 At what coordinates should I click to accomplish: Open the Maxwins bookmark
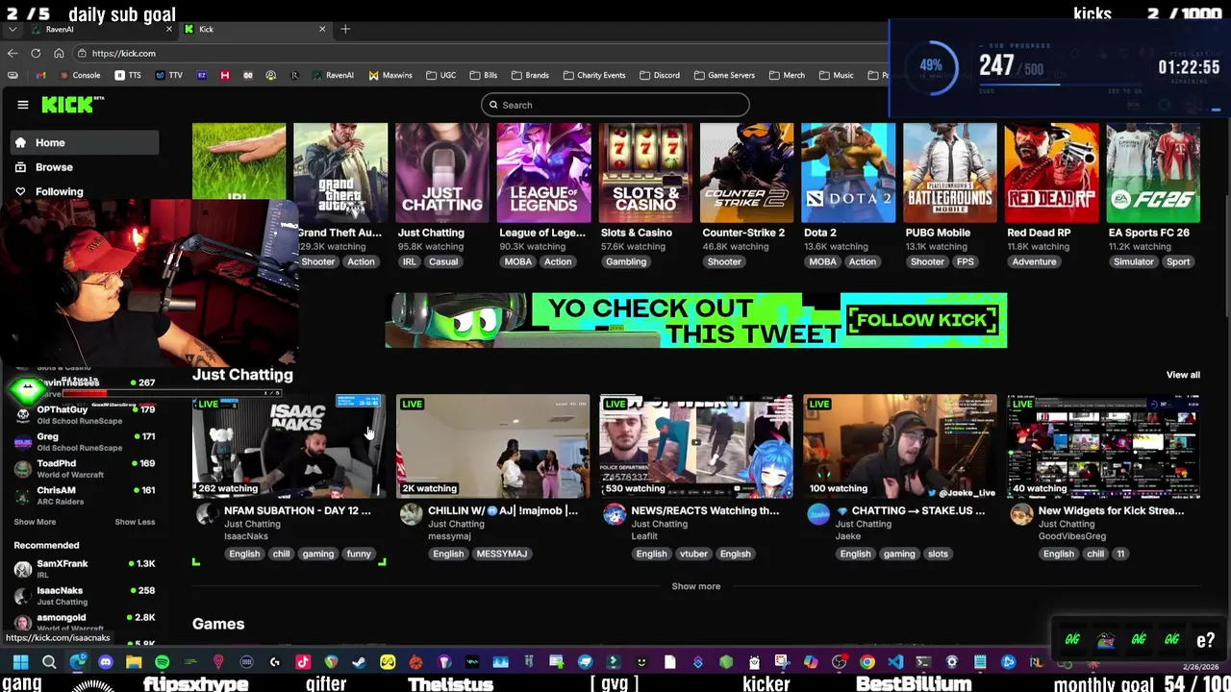(x=389, y=75)
